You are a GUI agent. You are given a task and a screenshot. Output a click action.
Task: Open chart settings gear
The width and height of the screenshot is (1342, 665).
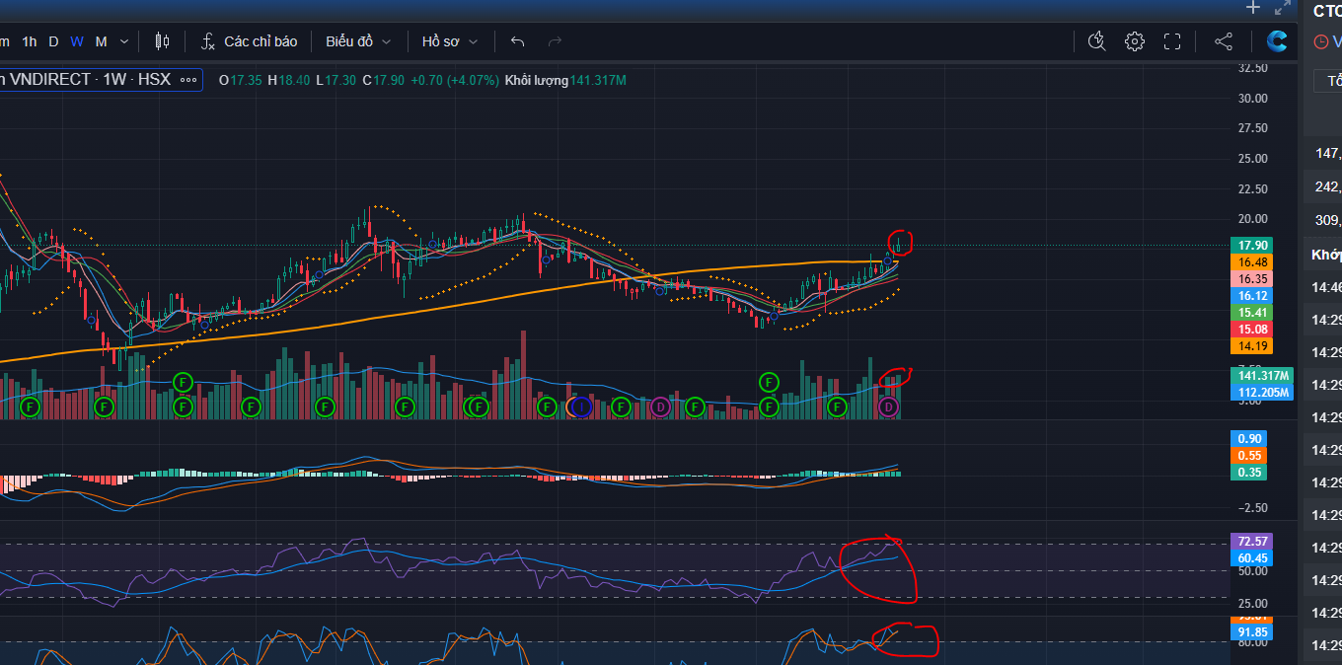point(1135,41)
